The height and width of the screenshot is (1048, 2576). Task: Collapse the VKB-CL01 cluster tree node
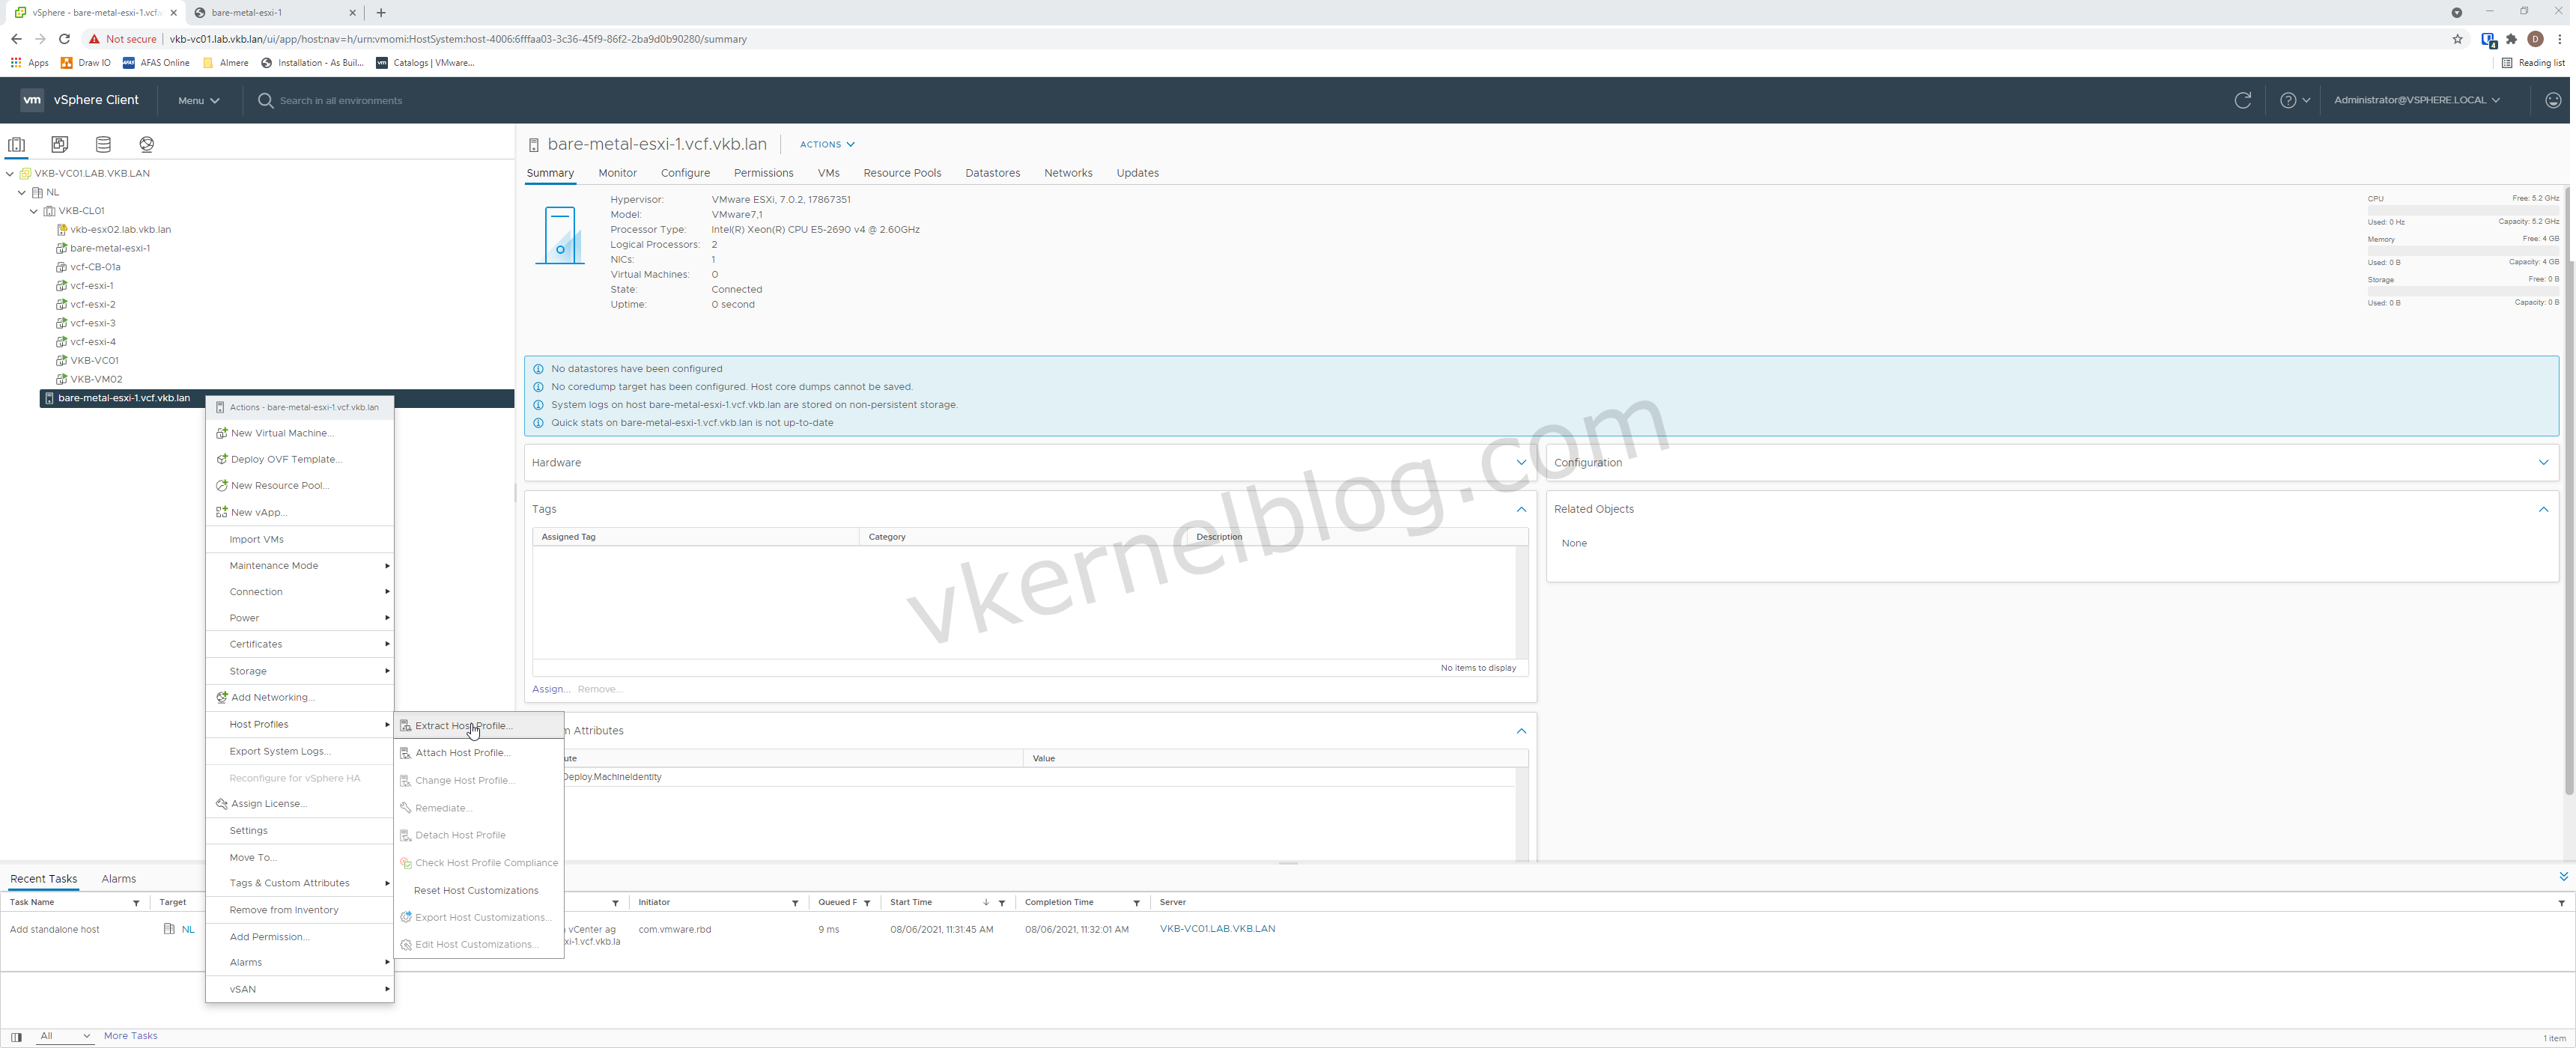pyautogui.click(x=34, y=211)
